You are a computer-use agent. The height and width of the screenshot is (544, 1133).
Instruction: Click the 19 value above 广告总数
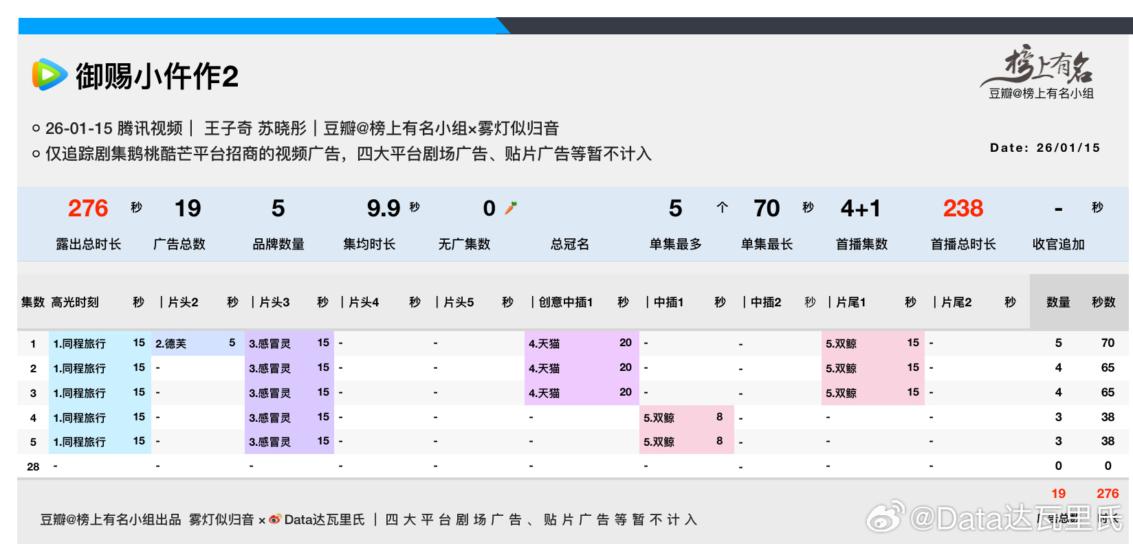coord(188,208)
